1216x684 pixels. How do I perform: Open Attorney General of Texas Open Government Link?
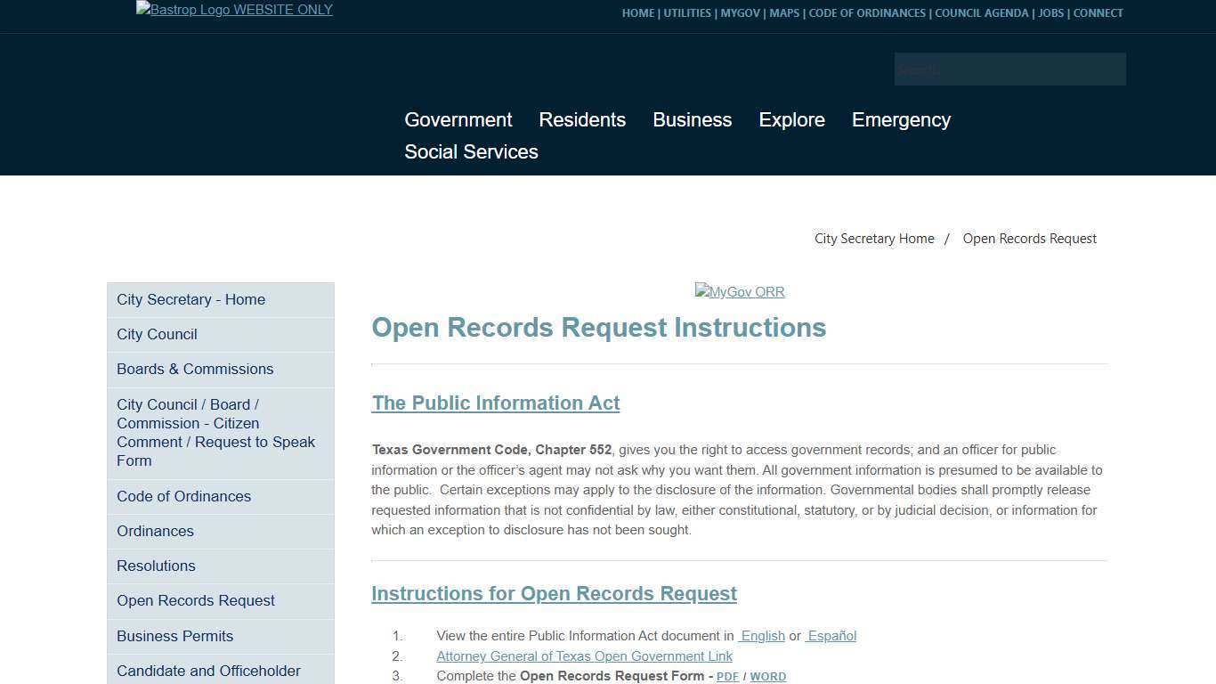[584, 656]
